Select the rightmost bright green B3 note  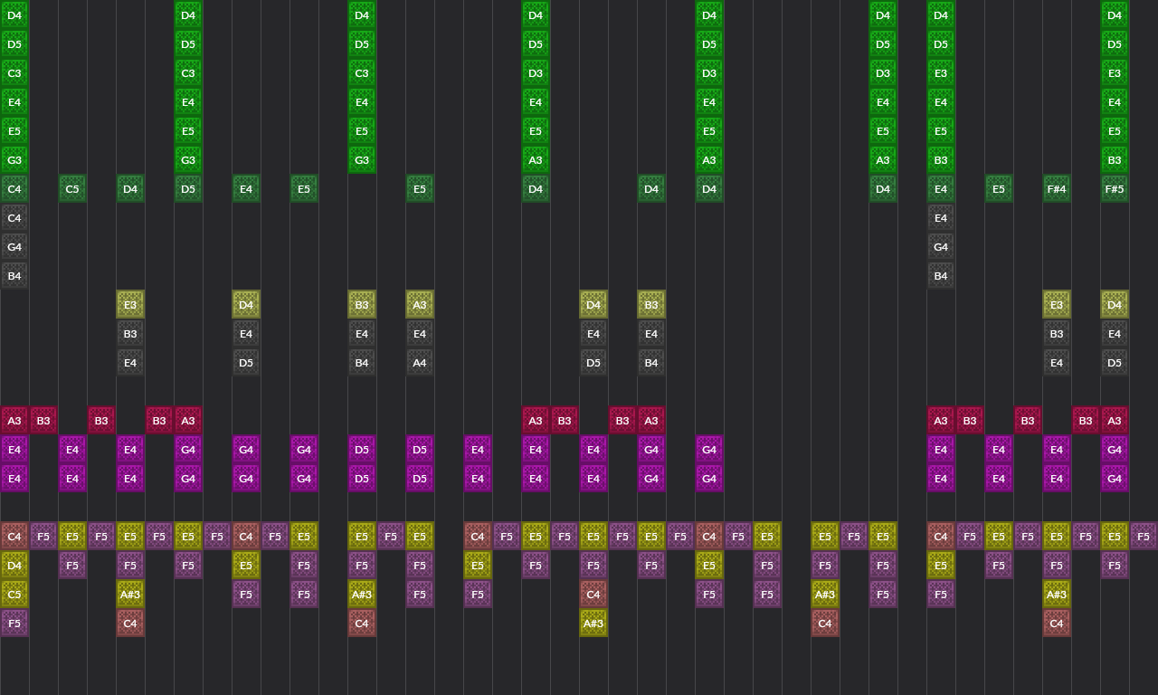click(1115, 160)
